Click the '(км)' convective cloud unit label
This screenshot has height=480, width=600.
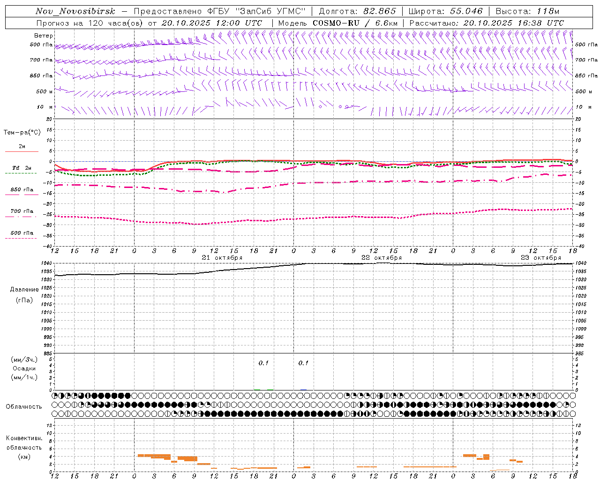coord(24,457)
